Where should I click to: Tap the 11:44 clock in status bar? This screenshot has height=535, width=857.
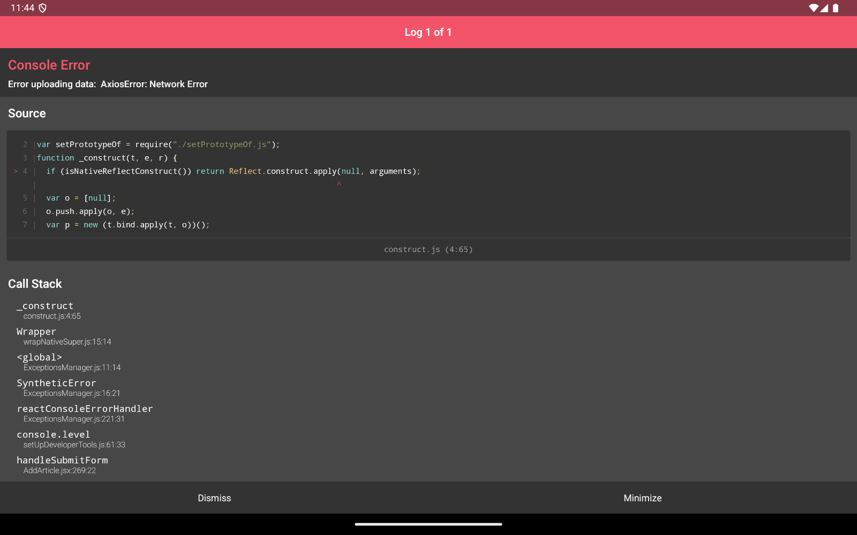tap(22, 8)
